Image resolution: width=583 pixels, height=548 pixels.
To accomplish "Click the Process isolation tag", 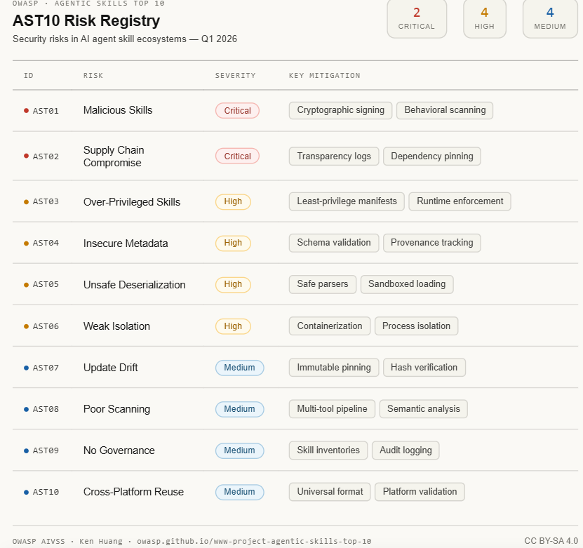I will (x=416, y=326).
